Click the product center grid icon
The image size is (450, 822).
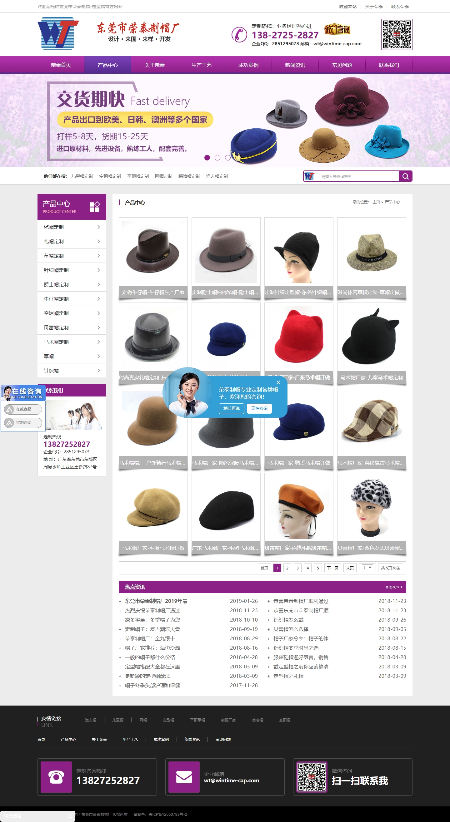(95, 206)
